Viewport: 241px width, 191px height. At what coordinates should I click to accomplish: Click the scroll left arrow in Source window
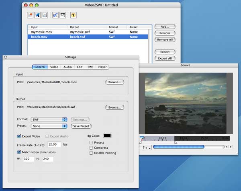226,147
